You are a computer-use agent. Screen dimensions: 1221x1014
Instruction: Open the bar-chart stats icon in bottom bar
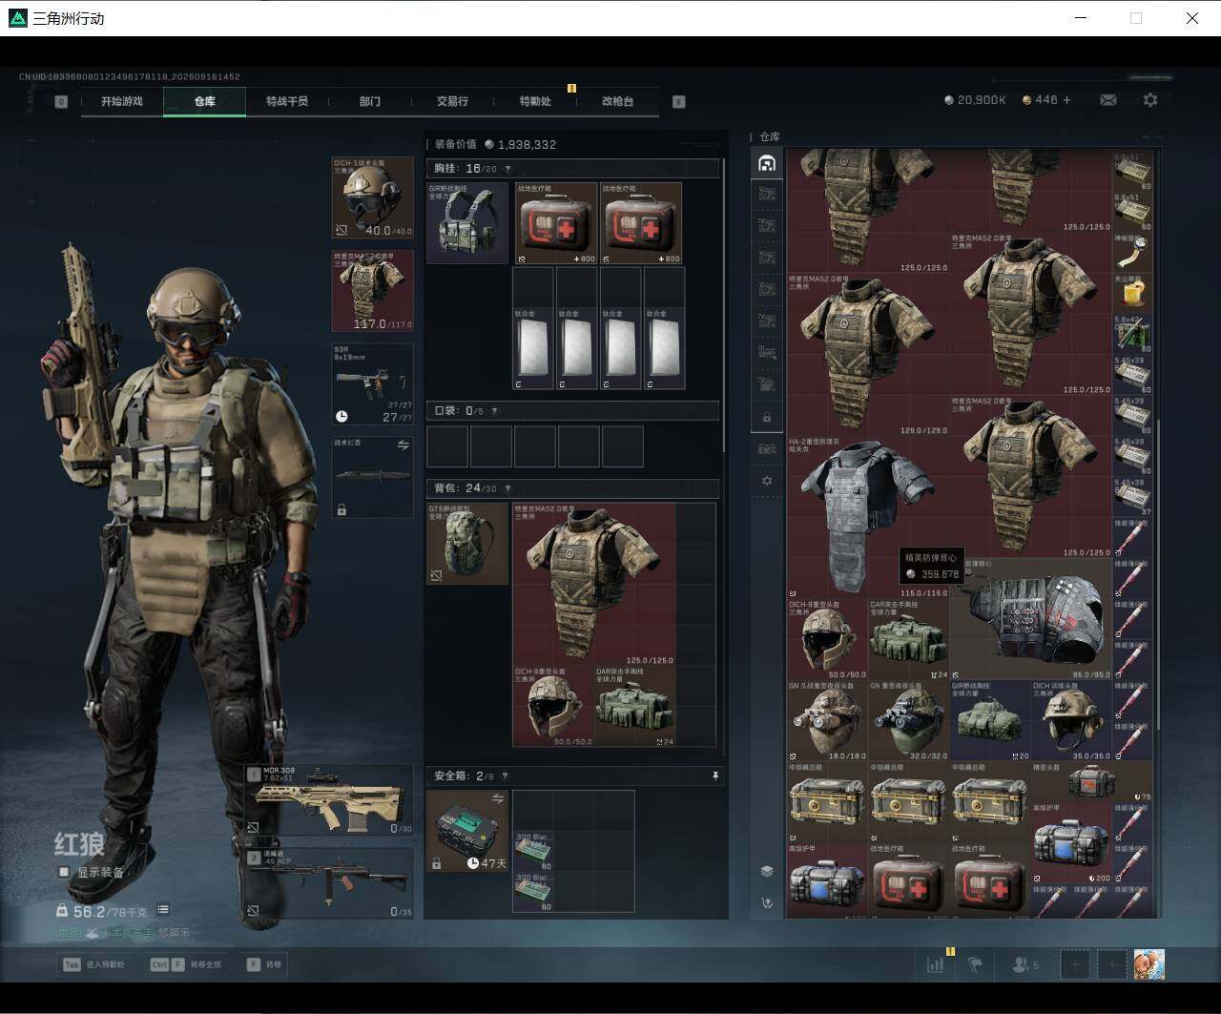(x=936, y=964)
